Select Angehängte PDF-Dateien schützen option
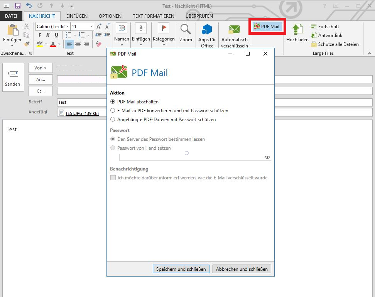 113,120
